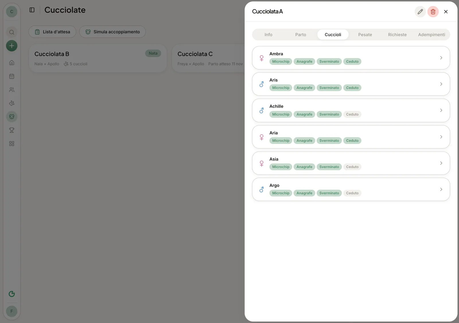Open the trophy icon in sidebar
The height and width of the screenshot is (323, 459).
(12, 130)
